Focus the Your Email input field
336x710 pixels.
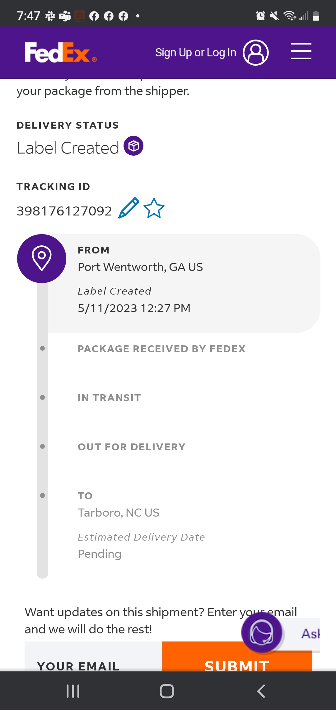pos(93,656)
